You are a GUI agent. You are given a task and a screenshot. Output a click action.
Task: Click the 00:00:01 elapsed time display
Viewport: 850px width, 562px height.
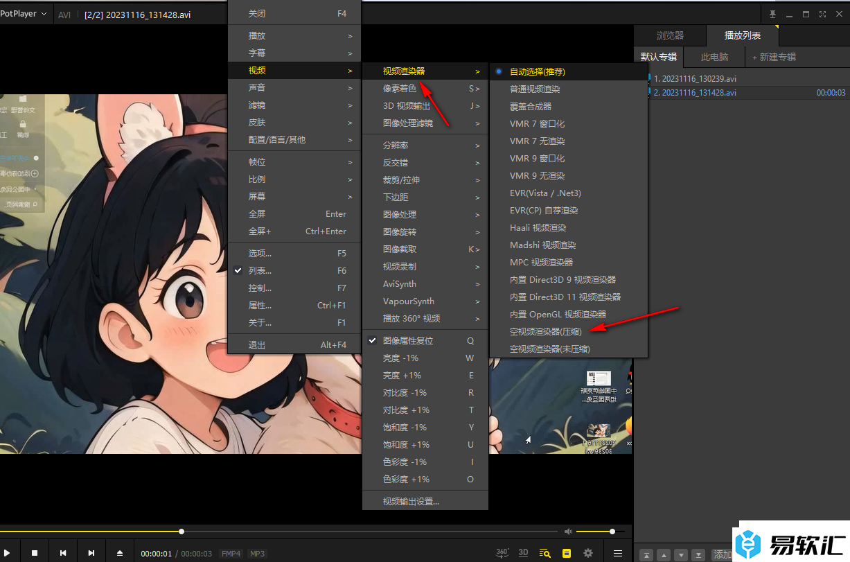(156, 554)
